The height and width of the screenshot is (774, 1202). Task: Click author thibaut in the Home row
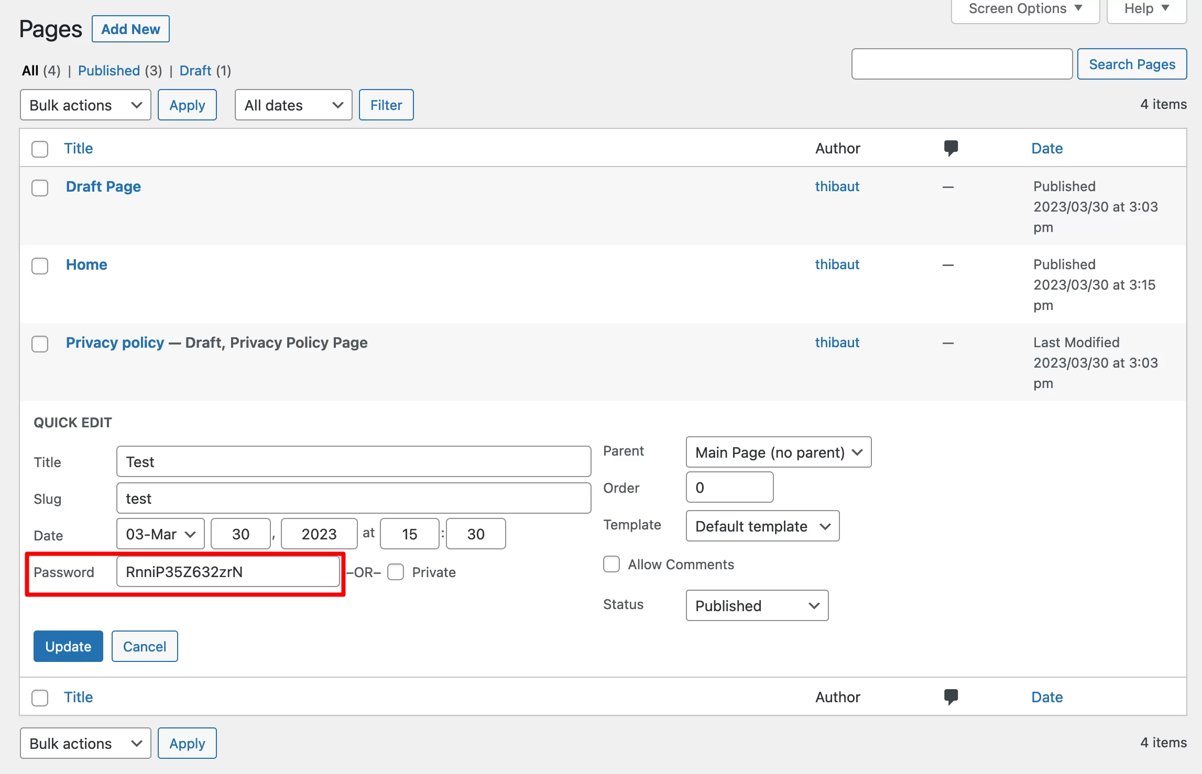tap(837, 264)
